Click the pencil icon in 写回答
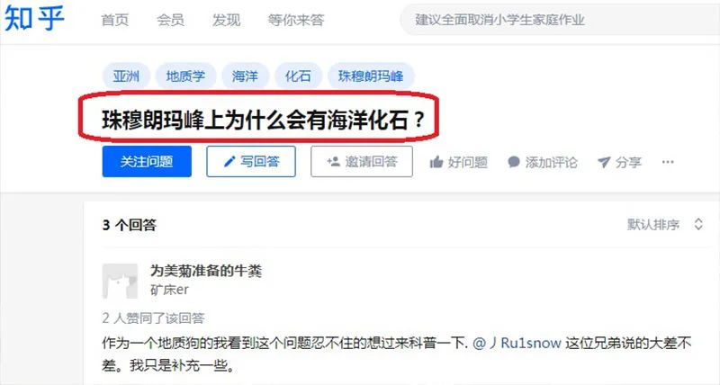This screenshot has height=385, width=720. coord(229,162)
